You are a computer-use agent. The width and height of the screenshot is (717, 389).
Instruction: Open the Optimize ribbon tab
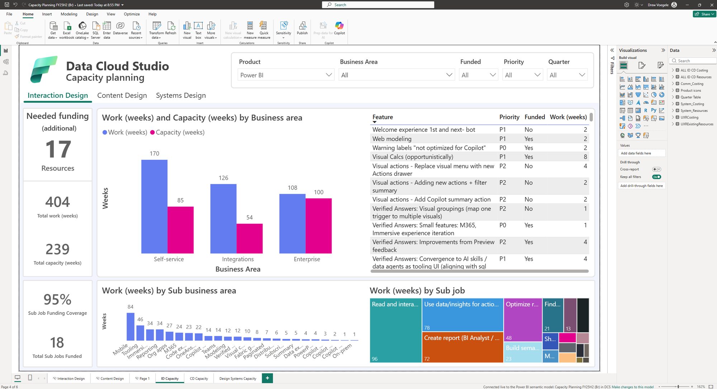[132, 14]
